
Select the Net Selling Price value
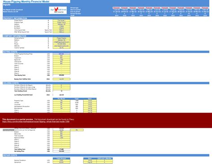click(x=61, y=151)
